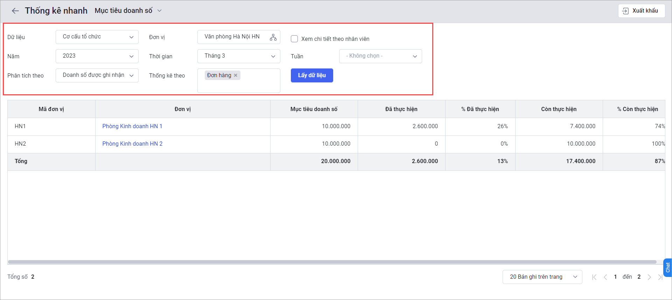Open the Tuần dropdown
The image size is (672, 300).
[x=380, y=56]
